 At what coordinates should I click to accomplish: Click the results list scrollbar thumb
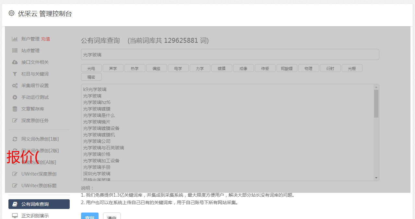pyautogui.click(x=376, y=104)
